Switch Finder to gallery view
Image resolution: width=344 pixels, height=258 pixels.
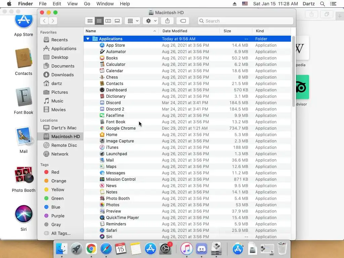tap(117, 21)
